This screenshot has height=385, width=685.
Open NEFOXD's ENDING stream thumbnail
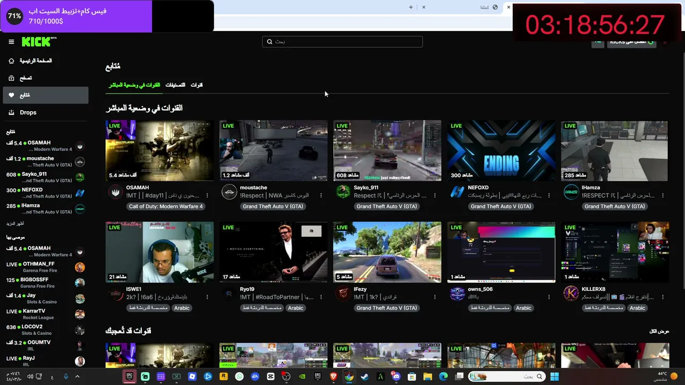[x=501, y=150]
